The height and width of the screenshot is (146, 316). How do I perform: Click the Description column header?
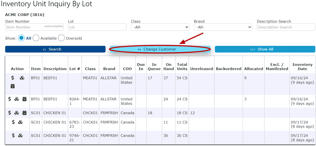click(x=55, y=69)
